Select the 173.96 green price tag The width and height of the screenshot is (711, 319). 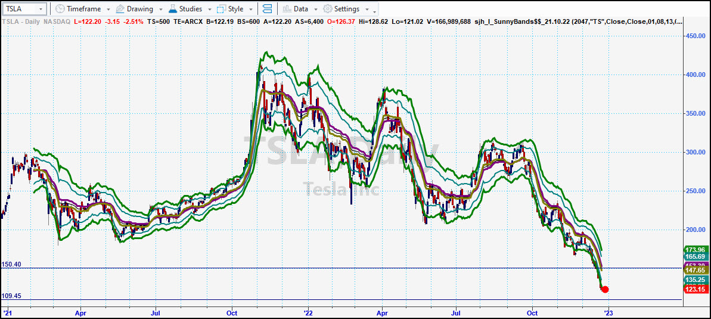coord(697,250)
